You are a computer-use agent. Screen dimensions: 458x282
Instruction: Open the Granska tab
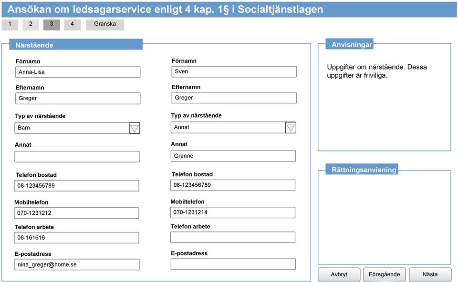[x=105, y=24]
